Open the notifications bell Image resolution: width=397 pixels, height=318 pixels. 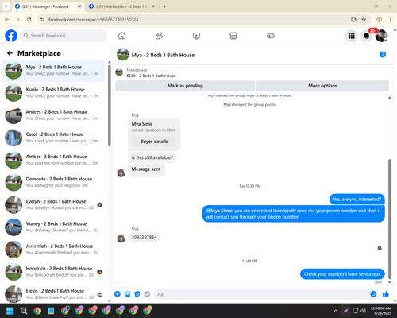pyautogui.click(x=367, y=36)
